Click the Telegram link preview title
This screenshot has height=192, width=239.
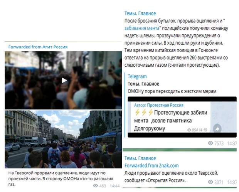point(137,76)
